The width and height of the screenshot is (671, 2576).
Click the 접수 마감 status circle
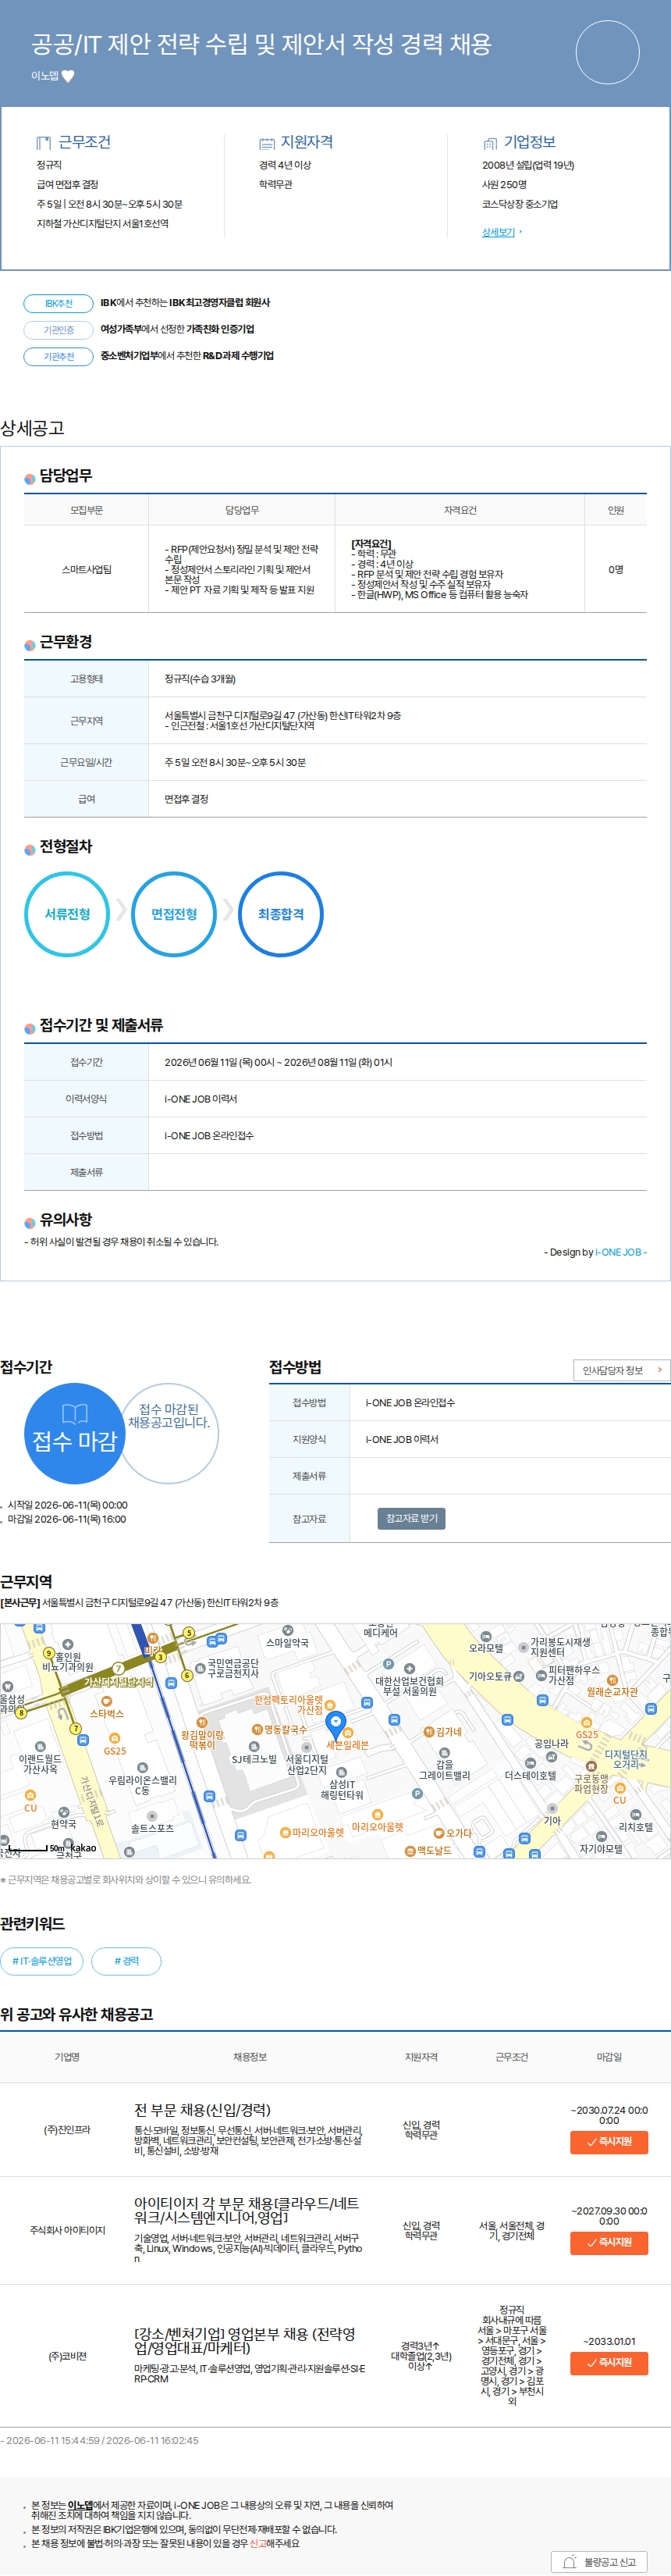click(75, 1433)
